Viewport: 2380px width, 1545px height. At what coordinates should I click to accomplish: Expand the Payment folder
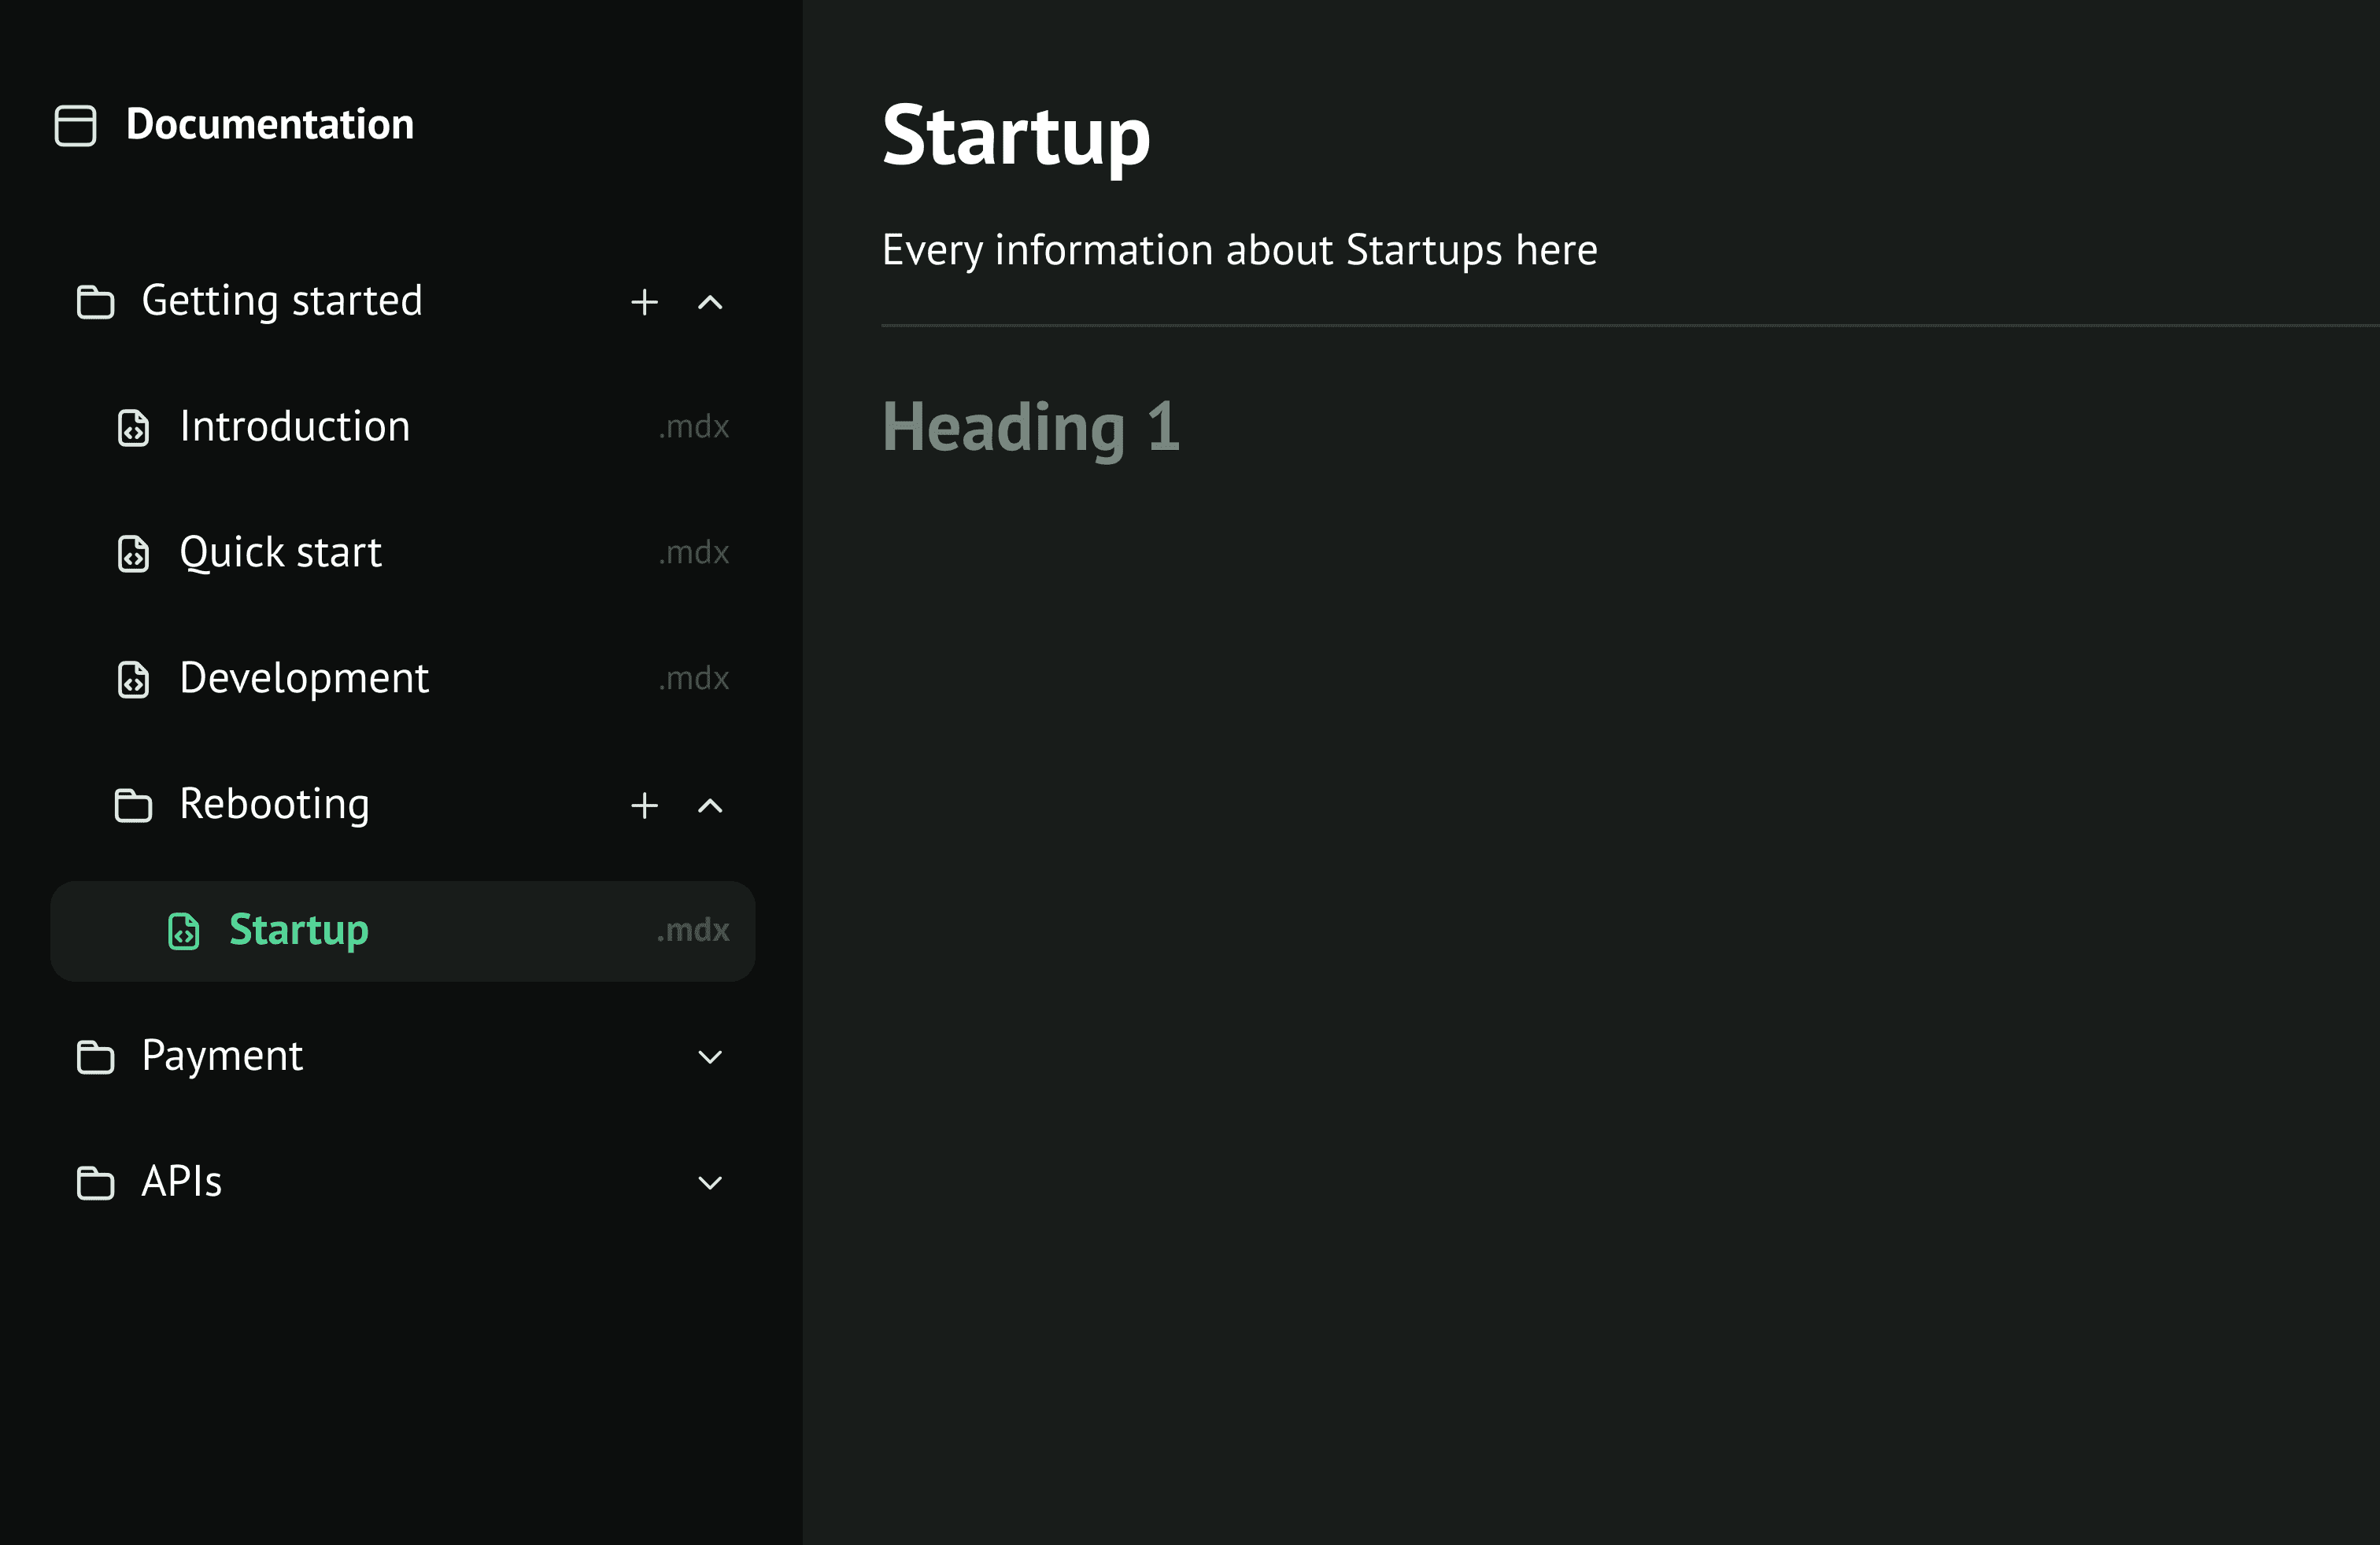coord(710,1057)
